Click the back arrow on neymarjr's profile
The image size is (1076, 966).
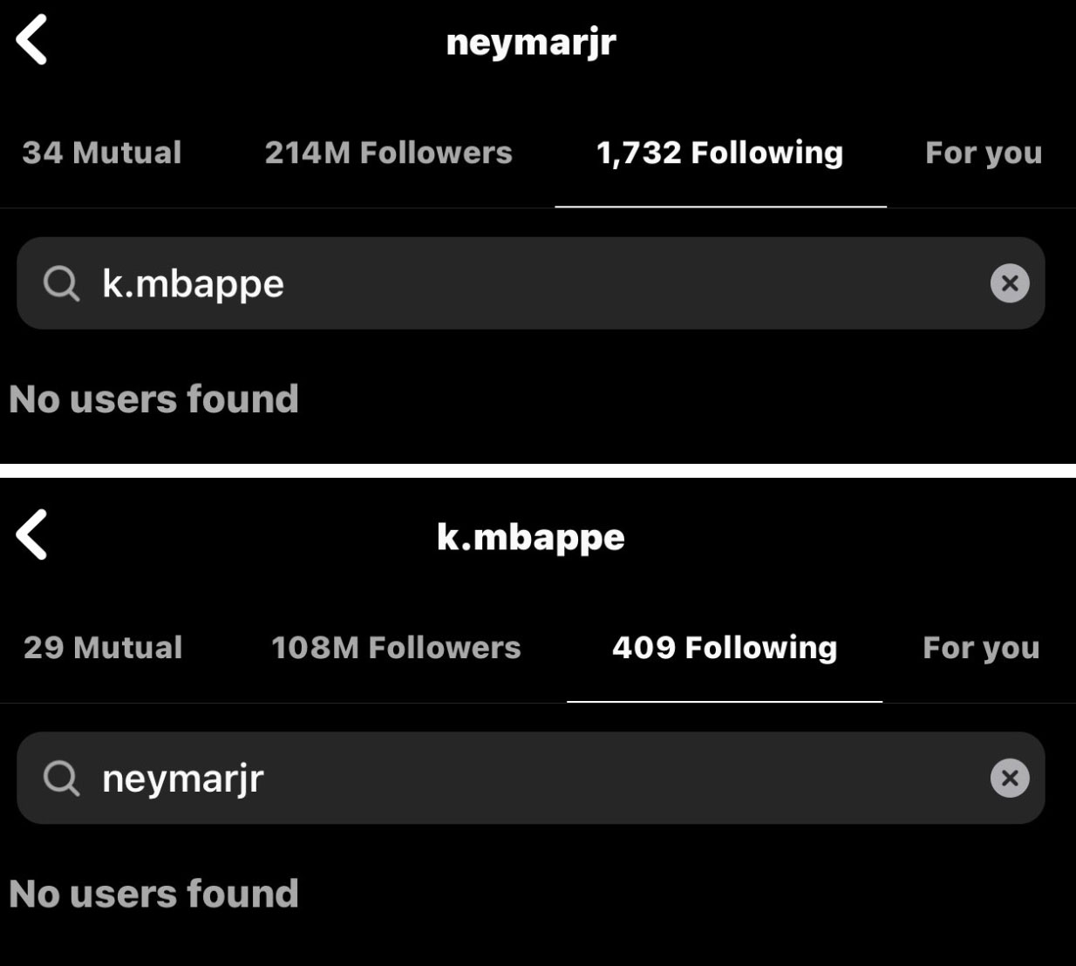(32, 39)
